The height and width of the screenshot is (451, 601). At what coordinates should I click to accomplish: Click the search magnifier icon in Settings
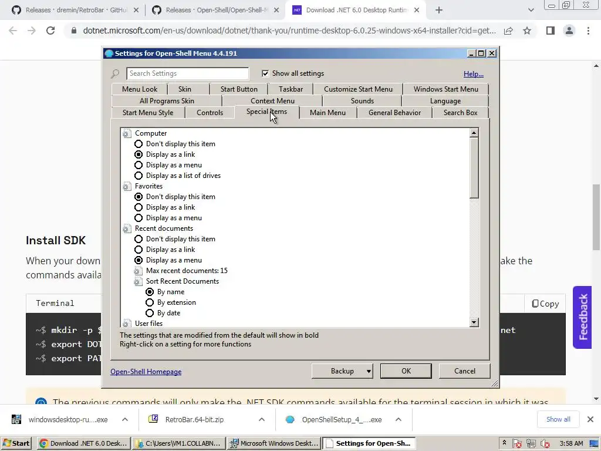(115, 73)
